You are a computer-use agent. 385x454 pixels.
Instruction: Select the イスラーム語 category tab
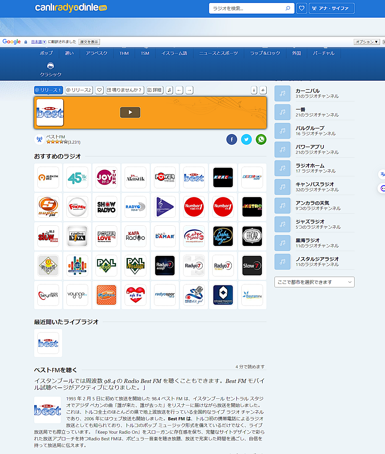(174, 53)
